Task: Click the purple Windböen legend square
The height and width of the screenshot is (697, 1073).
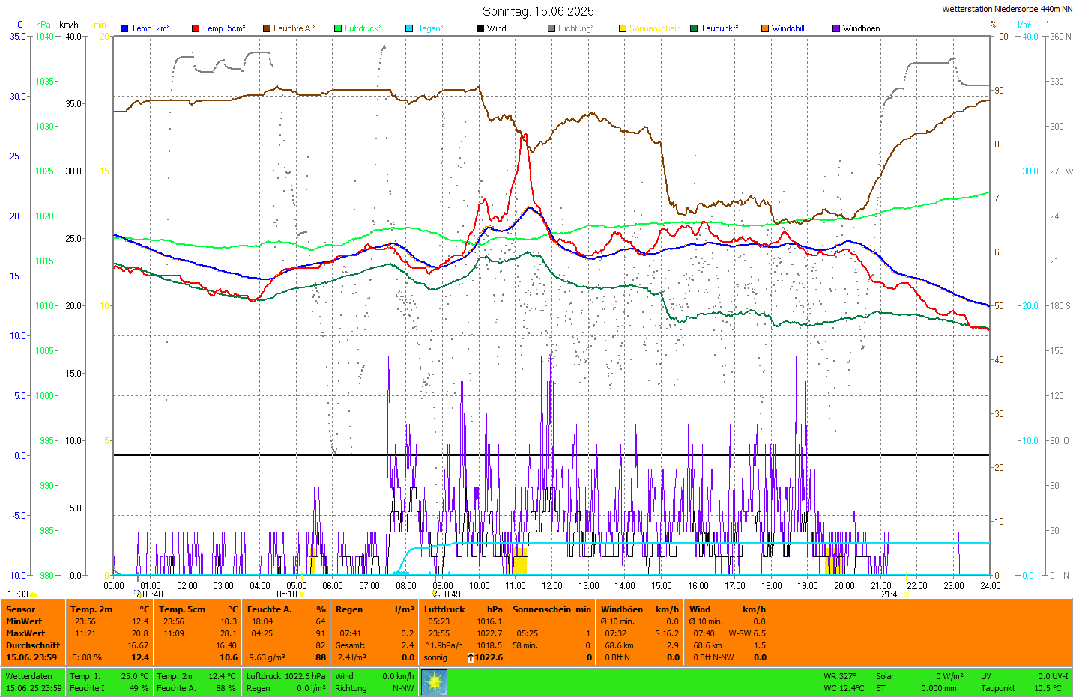Action: [835, 28]
